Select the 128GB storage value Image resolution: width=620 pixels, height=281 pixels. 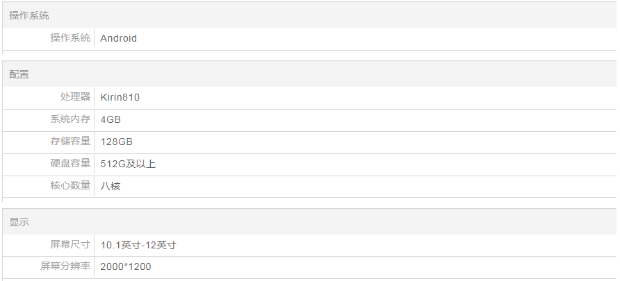point(116,142)
